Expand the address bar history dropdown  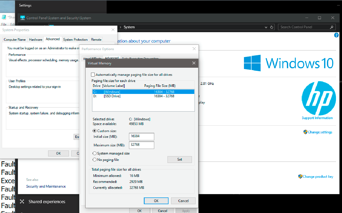pos(266,27)
